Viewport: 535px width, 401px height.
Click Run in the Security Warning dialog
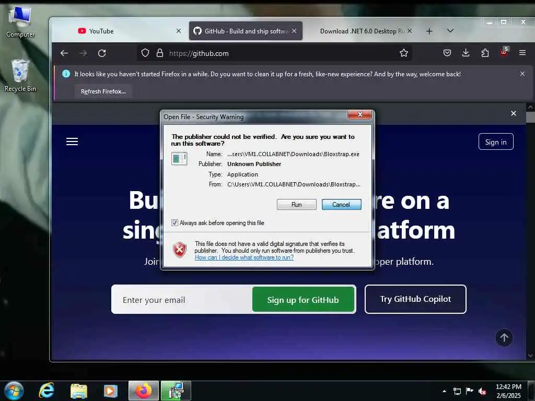coord(296,204)
